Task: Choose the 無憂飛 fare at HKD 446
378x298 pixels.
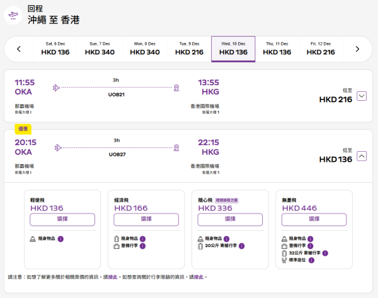Action: [x=314, y=219]
